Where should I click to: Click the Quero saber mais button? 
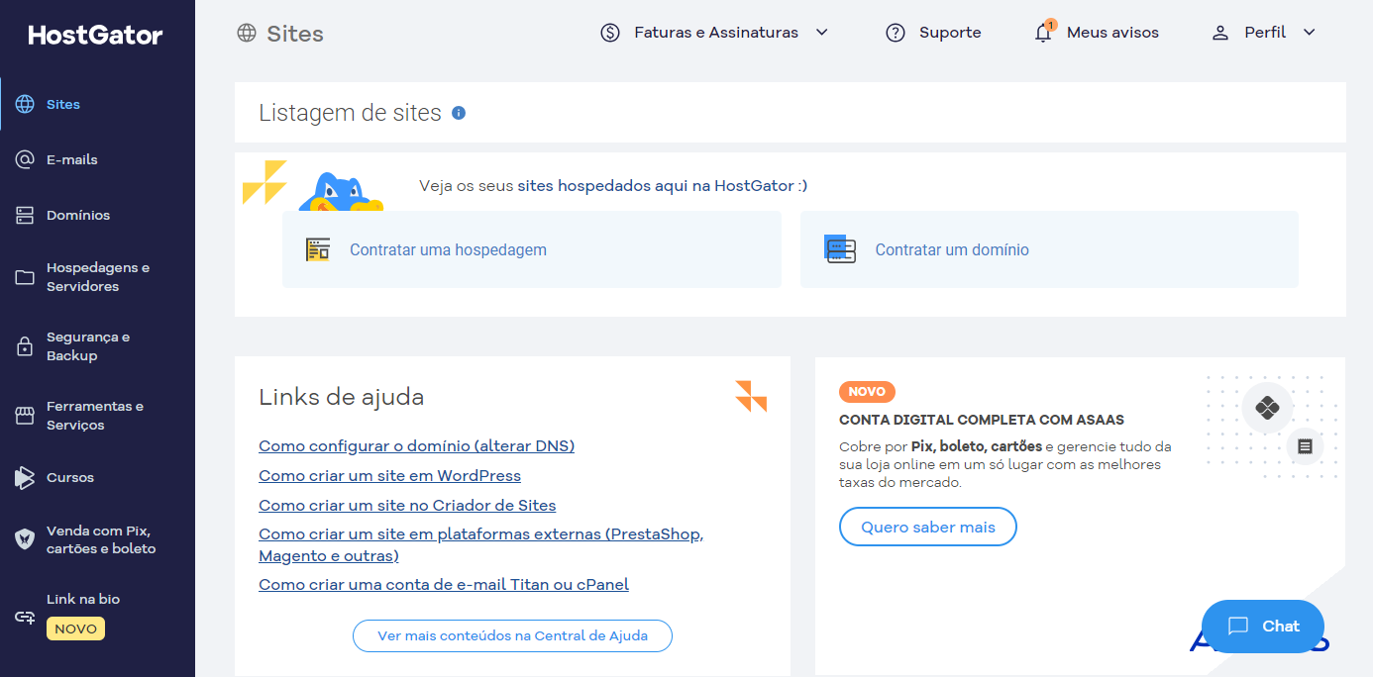[928, 527]
